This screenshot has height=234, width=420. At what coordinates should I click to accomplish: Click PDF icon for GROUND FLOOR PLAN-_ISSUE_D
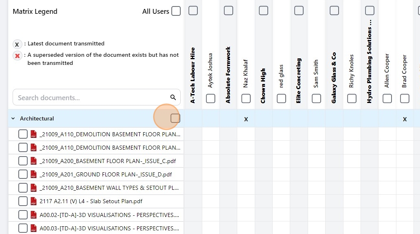coord(34,174)
